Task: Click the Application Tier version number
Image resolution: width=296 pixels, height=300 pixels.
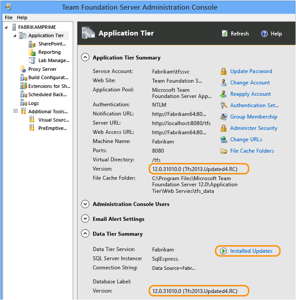Action: point(195,169)
